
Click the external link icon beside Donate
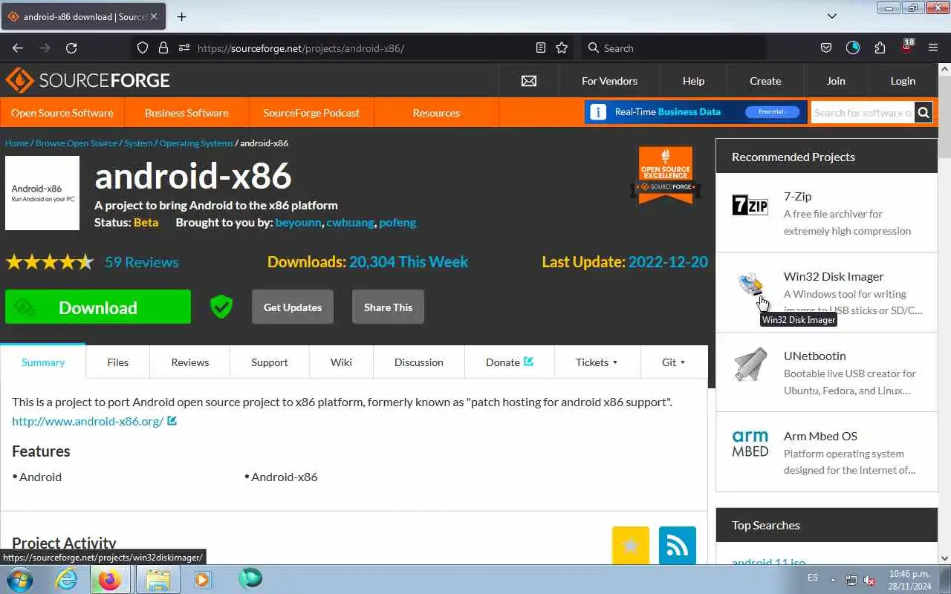pyautogui.click(x=529, y=362)
